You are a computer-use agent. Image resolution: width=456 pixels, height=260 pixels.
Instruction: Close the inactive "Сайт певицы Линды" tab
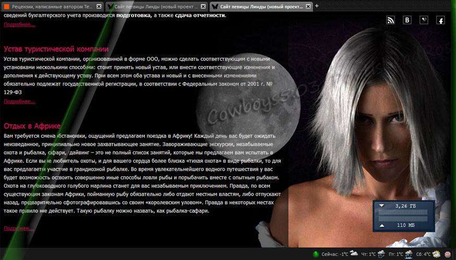click(x=203, y=6)
